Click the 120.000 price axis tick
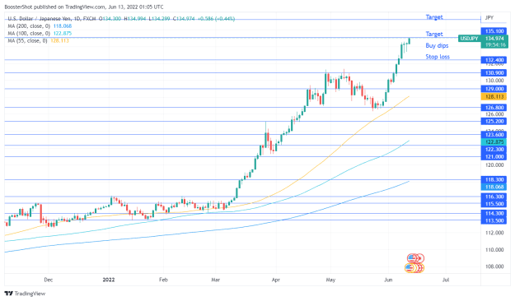The height and width of the screenshot is (301, 515). 494,165
